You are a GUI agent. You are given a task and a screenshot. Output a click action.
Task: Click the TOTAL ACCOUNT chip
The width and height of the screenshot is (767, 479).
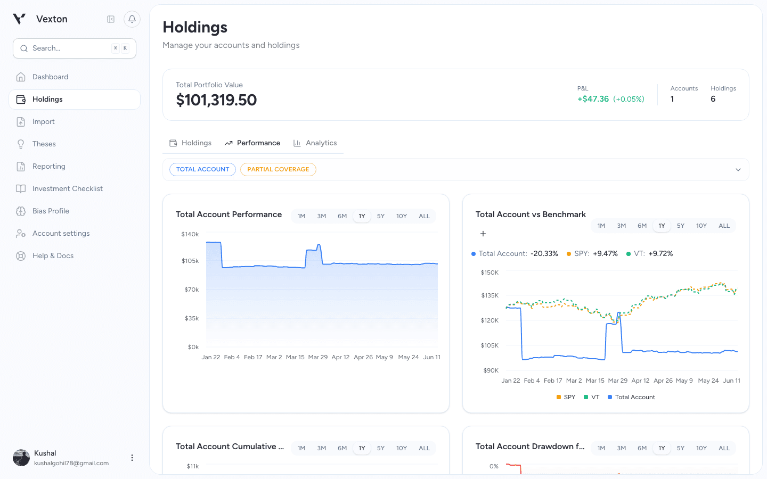coord(202,169)
